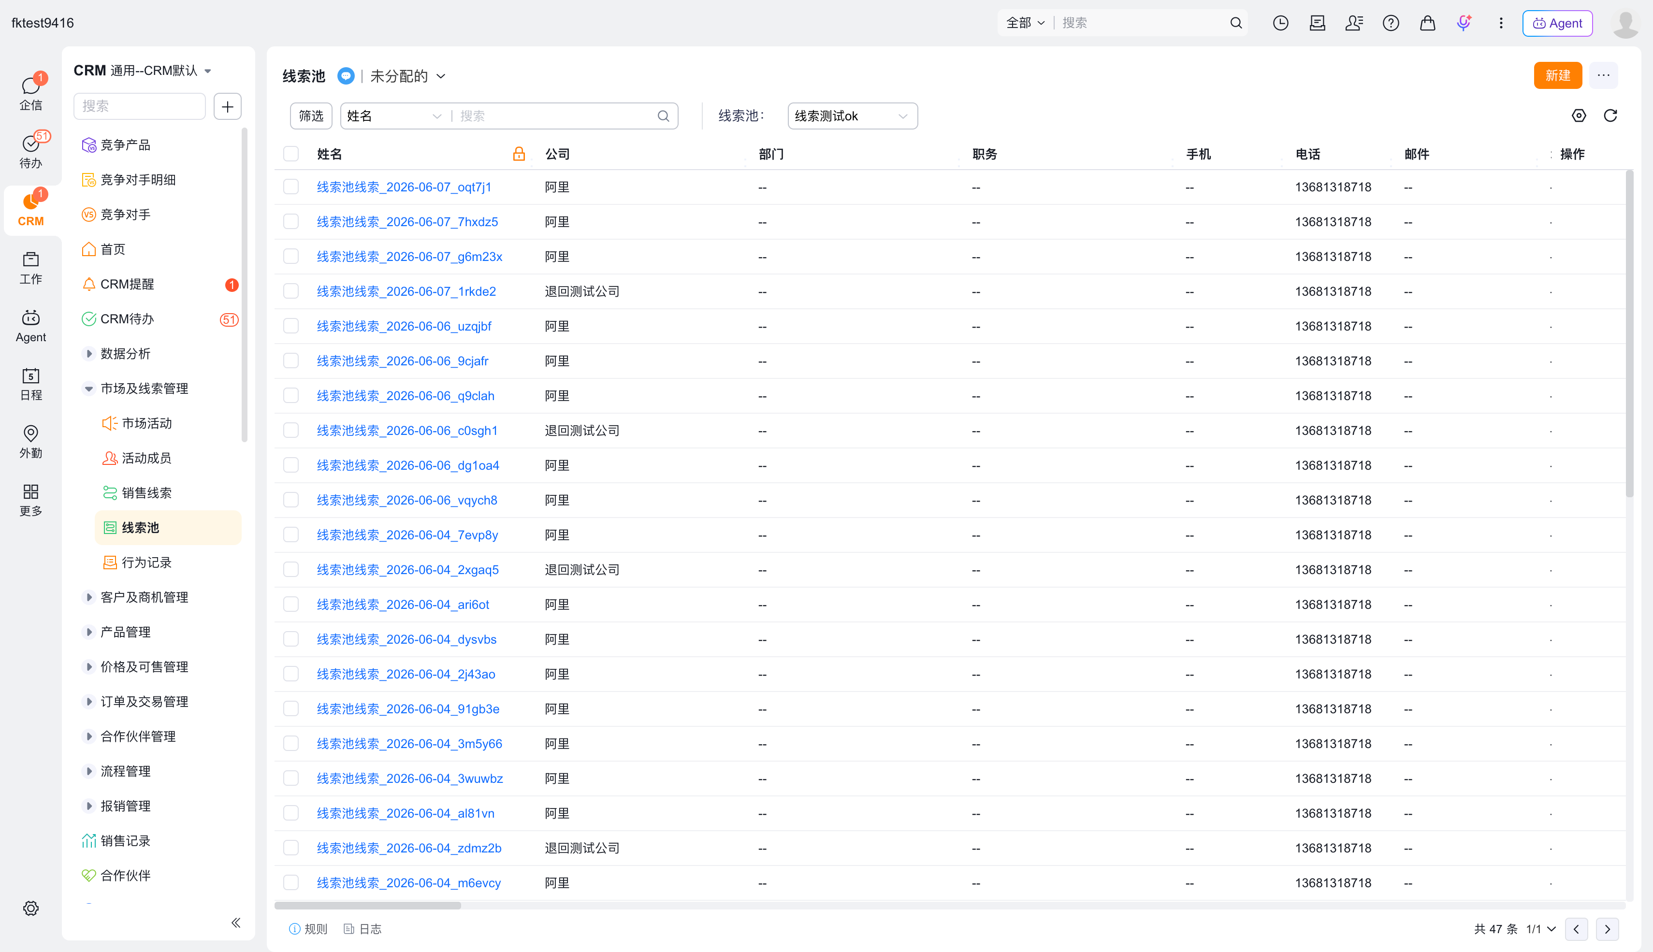This screenshot has width=1653, height=952.
Task: Check the row for 7hxdz5 lead
Action: click(291, 222)
